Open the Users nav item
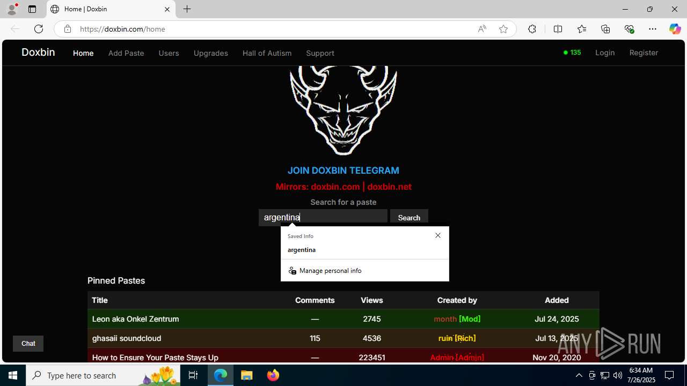This screenshot has width=687, height=386. tap(169, 53)
